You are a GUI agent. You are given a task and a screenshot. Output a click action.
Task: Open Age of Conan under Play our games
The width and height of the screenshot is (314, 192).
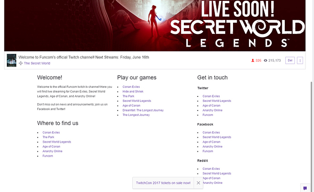pos(132,106)
